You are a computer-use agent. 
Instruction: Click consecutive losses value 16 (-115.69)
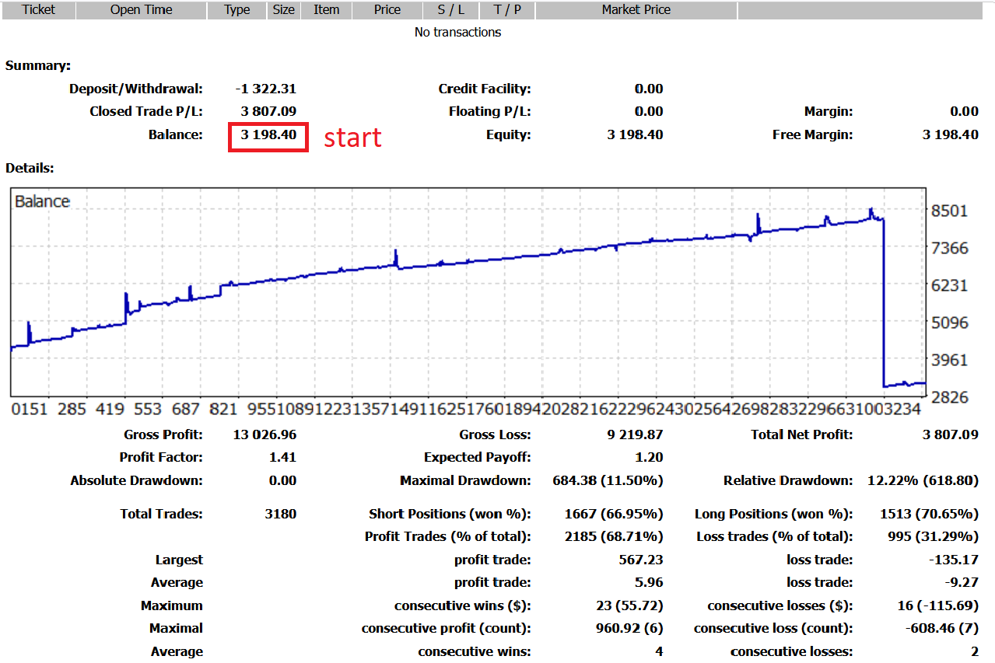(937, 606)
